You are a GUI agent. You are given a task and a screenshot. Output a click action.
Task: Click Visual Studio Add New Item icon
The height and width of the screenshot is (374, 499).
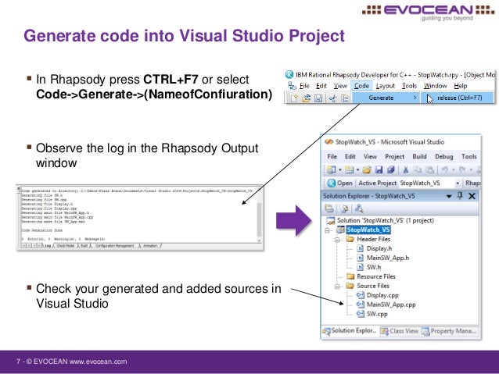click(349, 169)
